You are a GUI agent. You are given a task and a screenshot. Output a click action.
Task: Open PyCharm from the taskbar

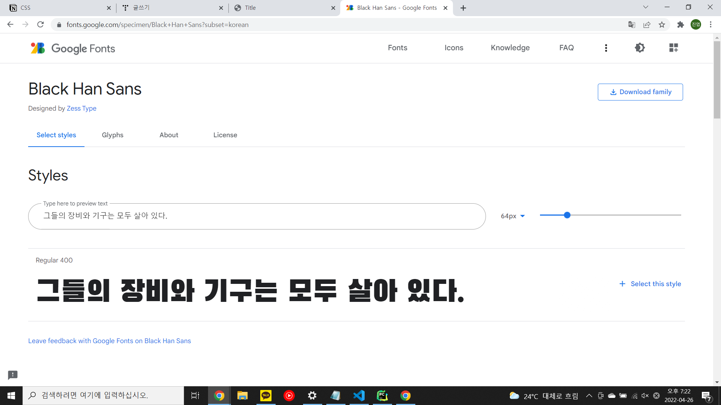click(382, 396)
